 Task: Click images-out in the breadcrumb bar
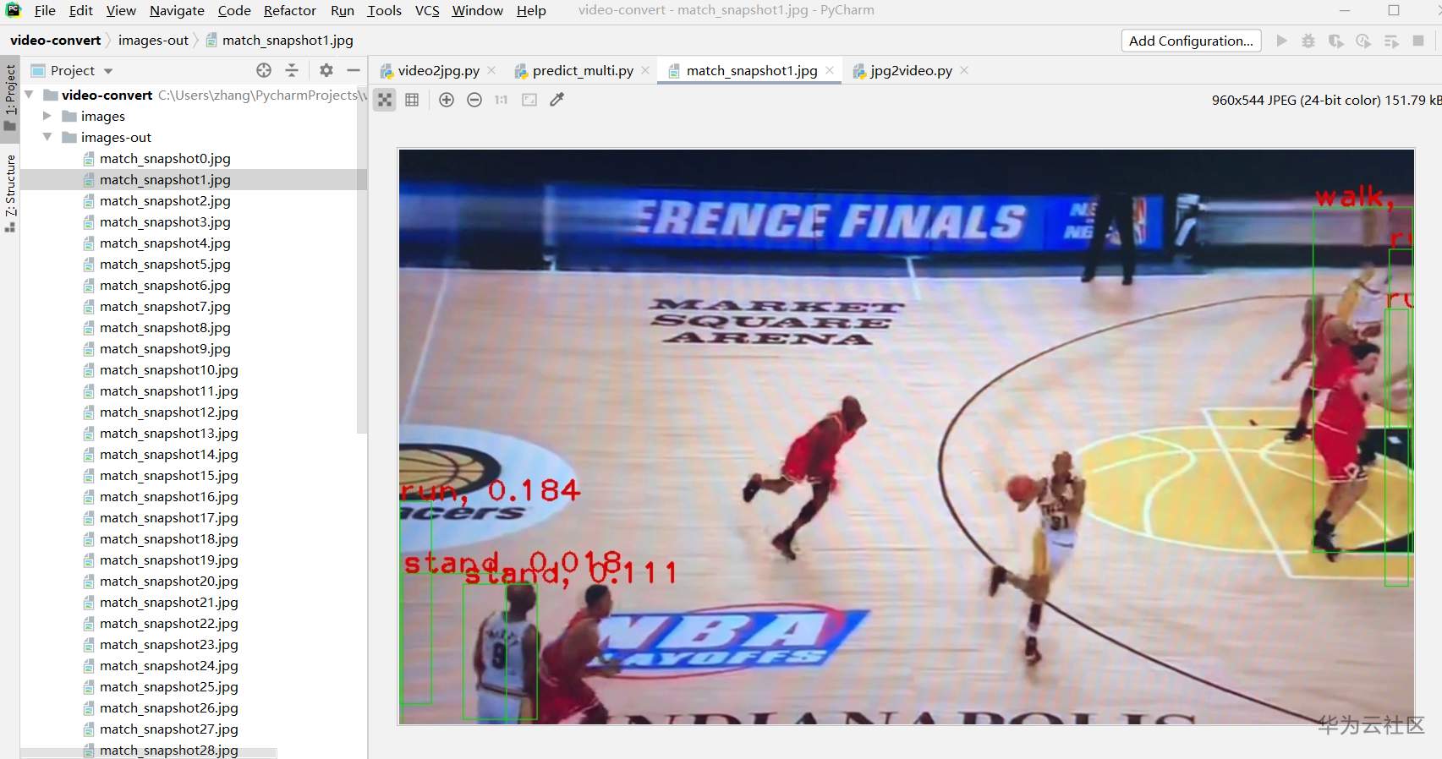point(153,41)
